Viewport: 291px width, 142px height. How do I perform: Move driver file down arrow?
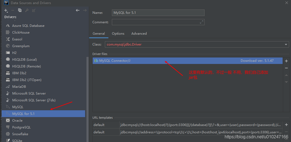click(286, 82)
